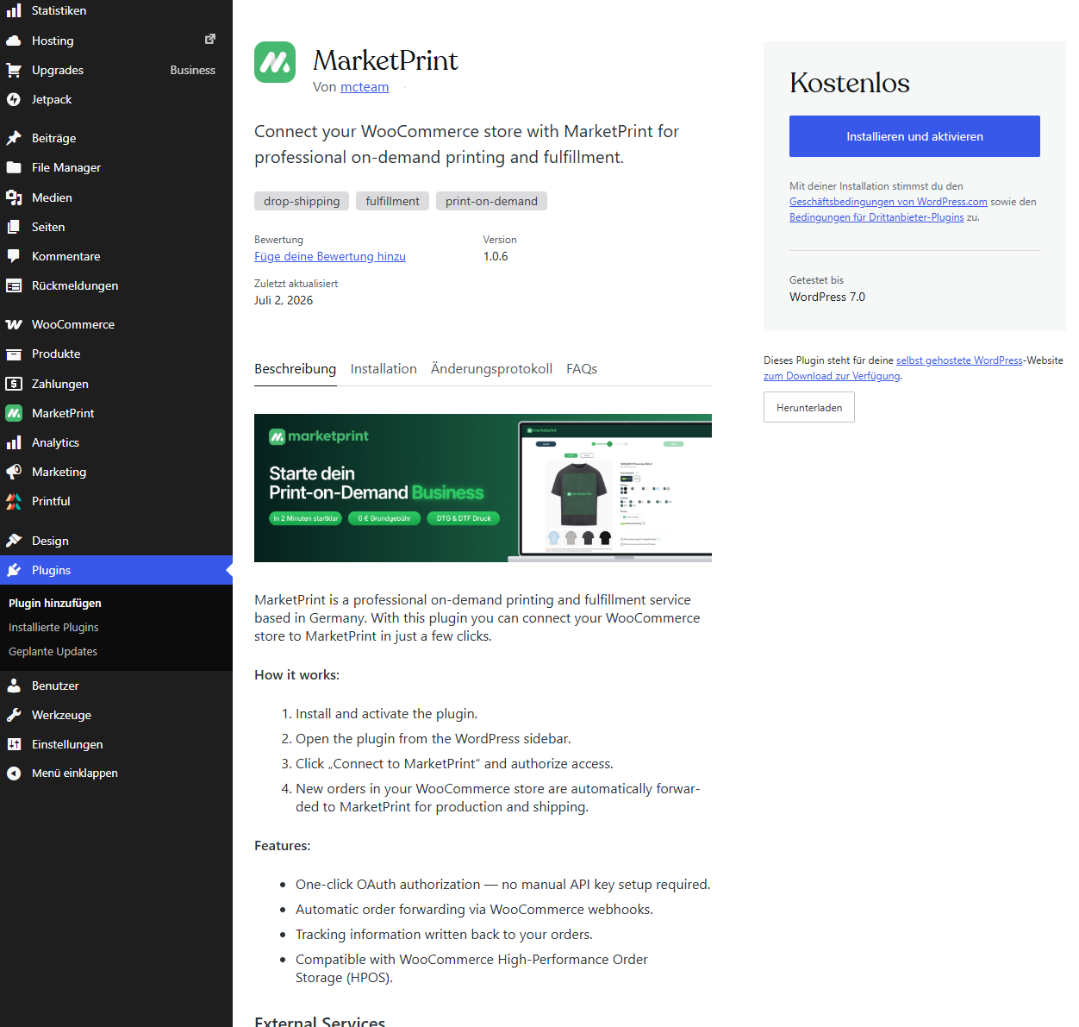Click the Kommentare speech bubble icon

coord(14,256)
